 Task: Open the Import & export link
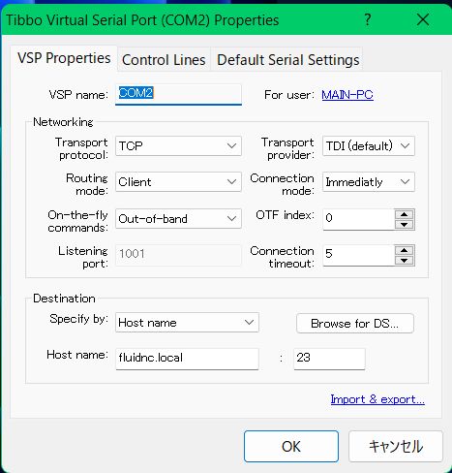click(377, 399)
